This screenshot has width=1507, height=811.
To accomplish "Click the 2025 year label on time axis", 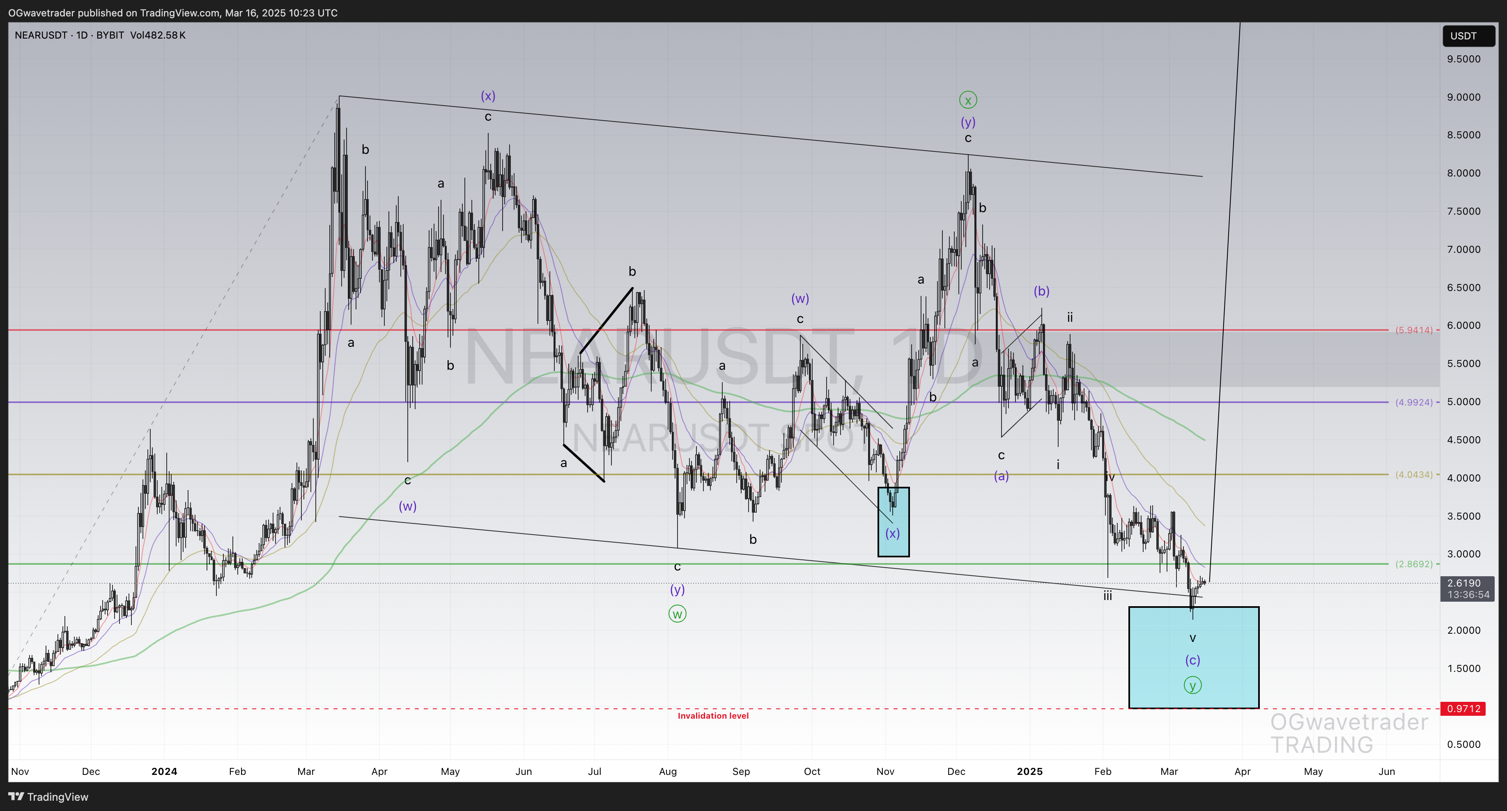I will click(1029, 771).
